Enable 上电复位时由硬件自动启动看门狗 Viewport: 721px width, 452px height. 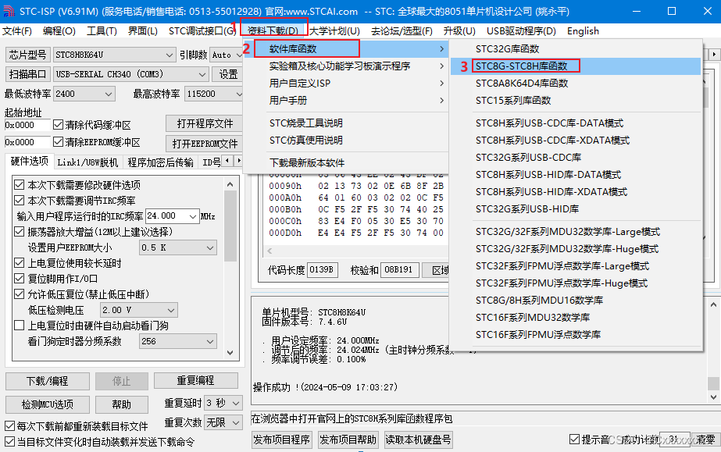coord(20,326)
